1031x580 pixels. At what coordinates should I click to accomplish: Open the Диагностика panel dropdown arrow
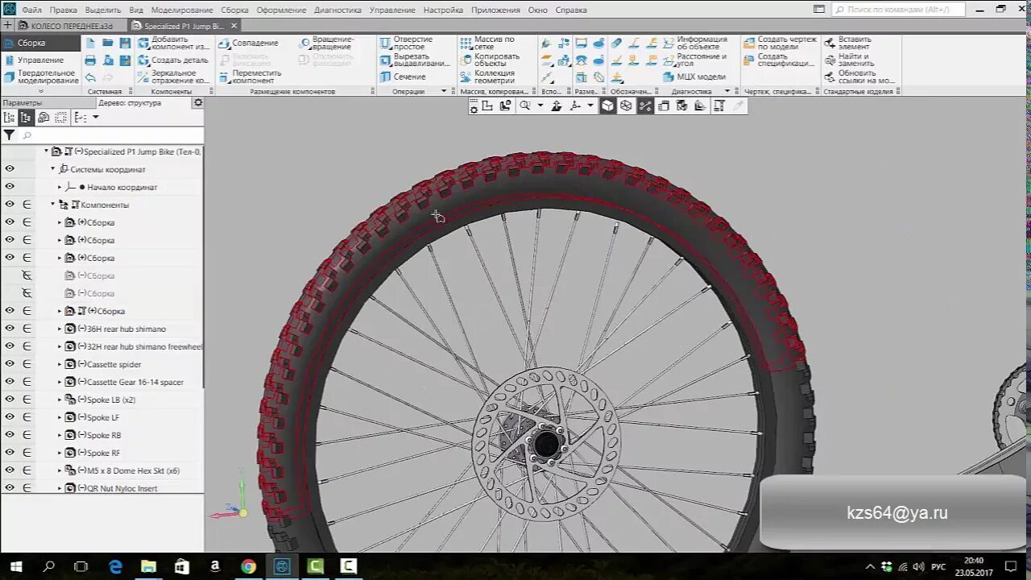727,92
